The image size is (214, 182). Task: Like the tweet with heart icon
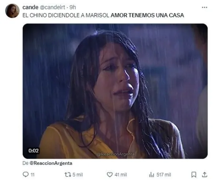click(110, 175)
